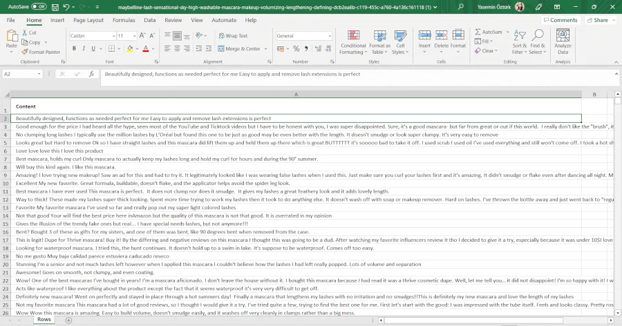
Task: Click the Insert Function fx icon
Action: tap(91, 74)
